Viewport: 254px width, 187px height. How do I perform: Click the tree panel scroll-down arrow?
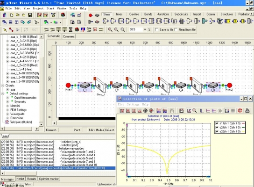(x=41, y=124)
